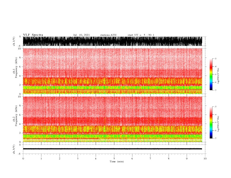Click the ch.1 spectrogram panel

point(113,71)
